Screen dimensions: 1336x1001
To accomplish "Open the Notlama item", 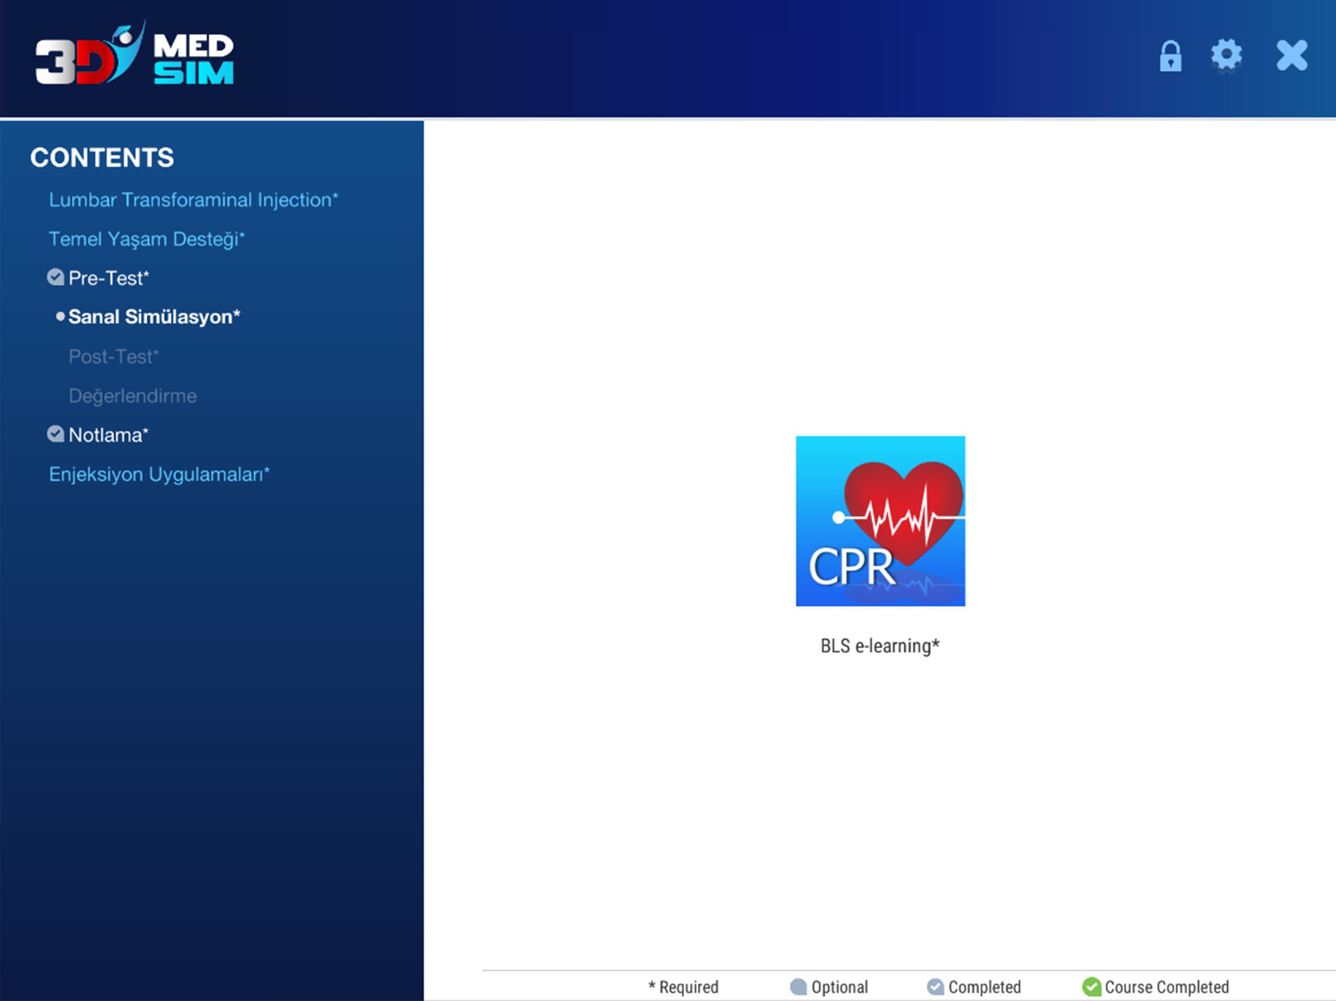I will 108,435.
